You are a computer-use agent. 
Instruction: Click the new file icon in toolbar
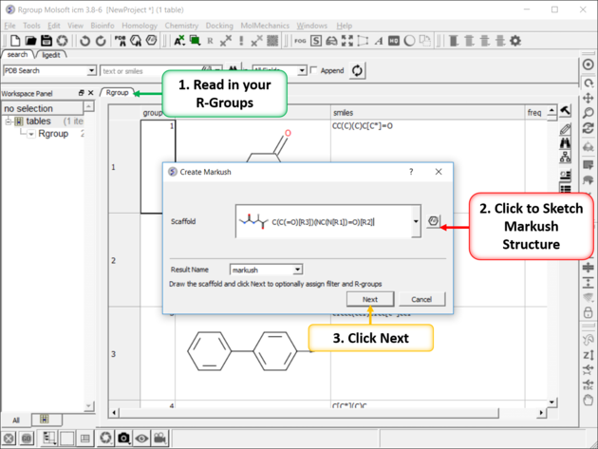click(15, 42)
